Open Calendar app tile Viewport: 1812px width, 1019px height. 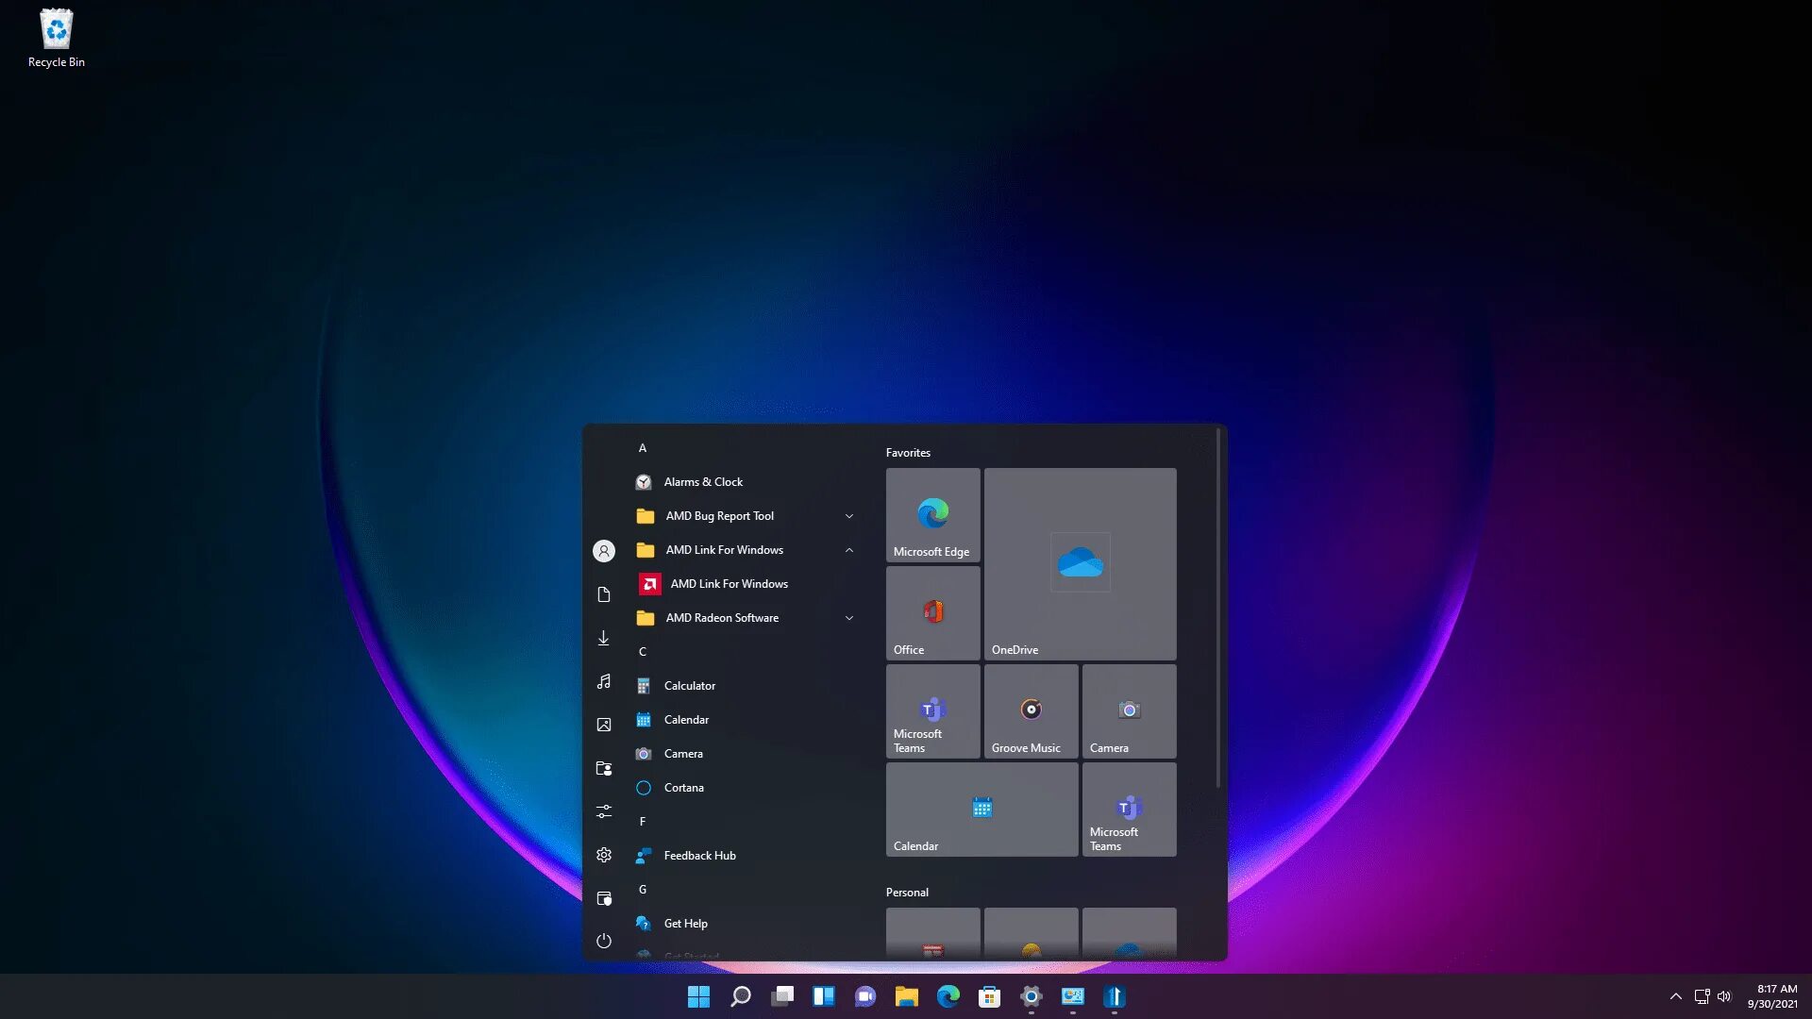point(981,808)
